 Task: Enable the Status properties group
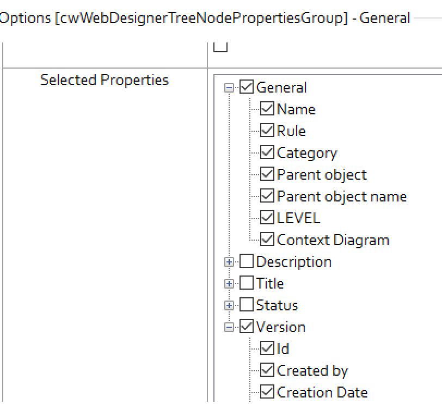pyautogui.click(x=245, y=305)
